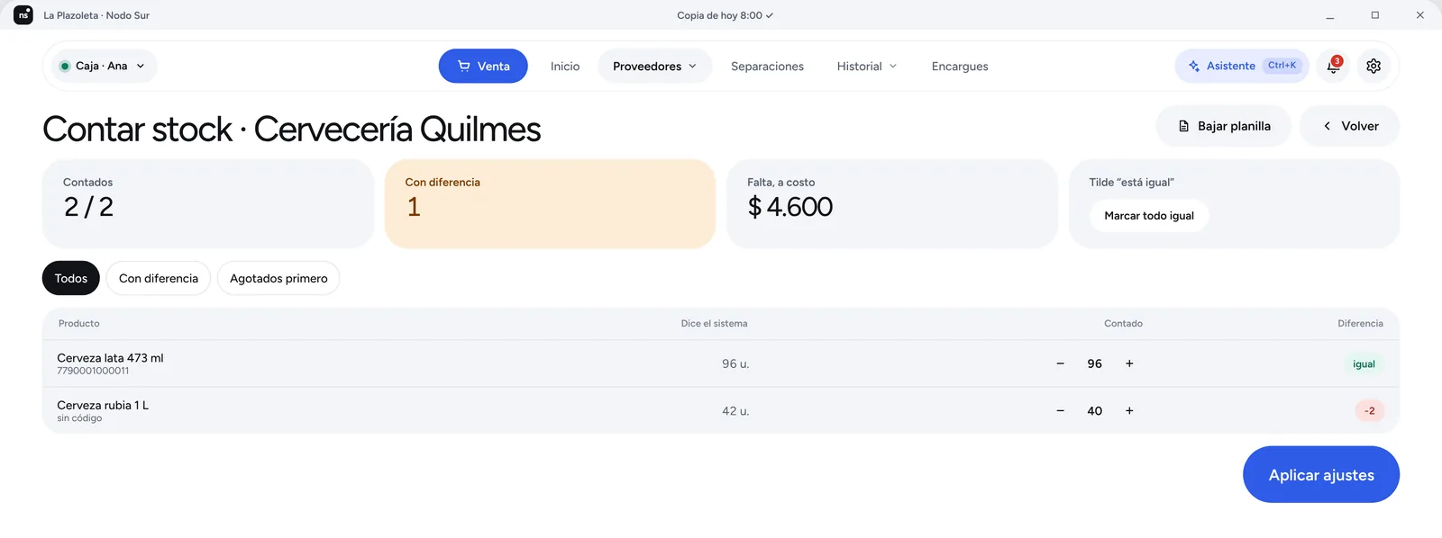Screen dimensions: 1442x538
Task: Click barcode 7790001000011 text
Action: 93,371
